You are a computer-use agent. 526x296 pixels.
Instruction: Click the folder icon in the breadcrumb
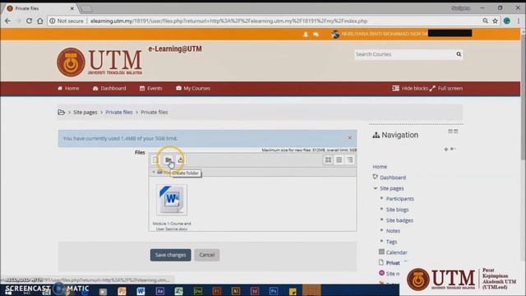(62, 112)
